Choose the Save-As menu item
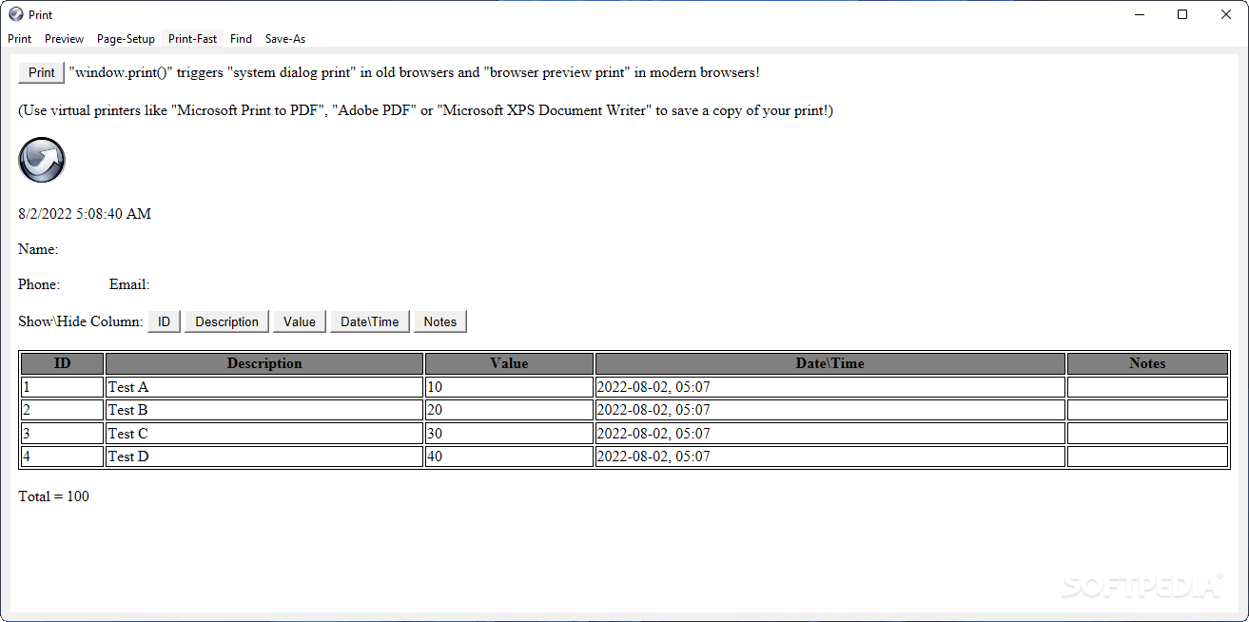The image size is (1249, 622). point(285,39)
